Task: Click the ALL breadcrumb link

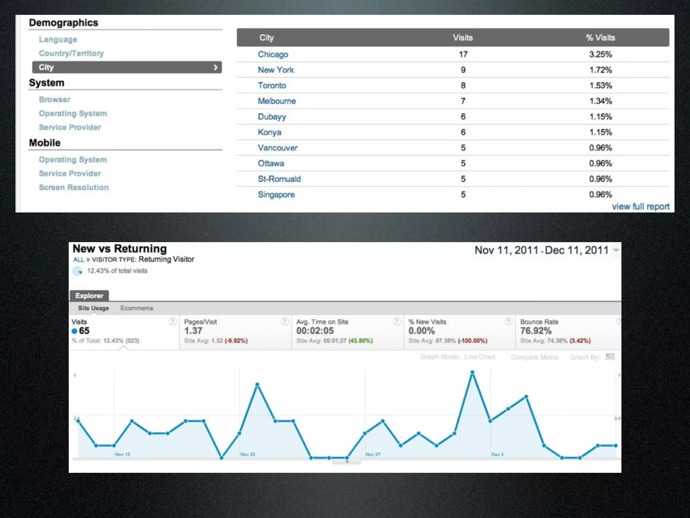Action: tap(78, 259)
